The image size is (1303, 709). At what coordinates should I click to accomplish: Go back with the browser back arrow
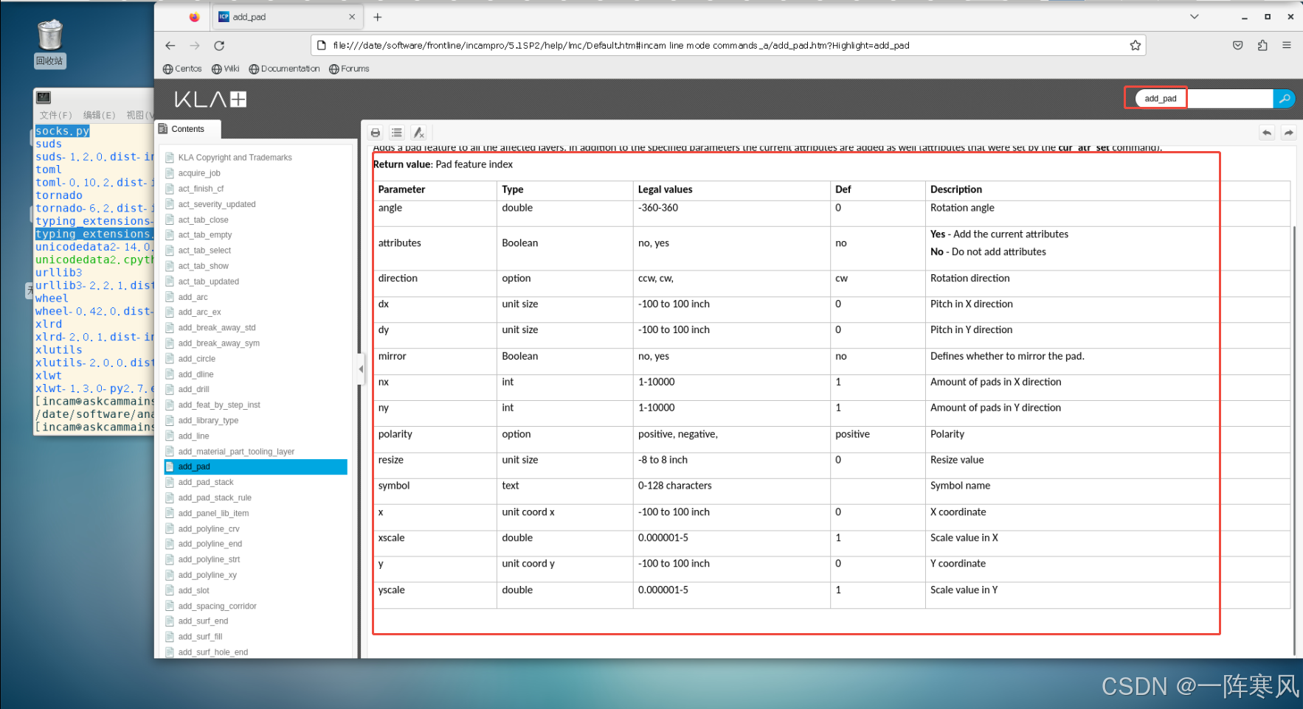tap(170, 46)
